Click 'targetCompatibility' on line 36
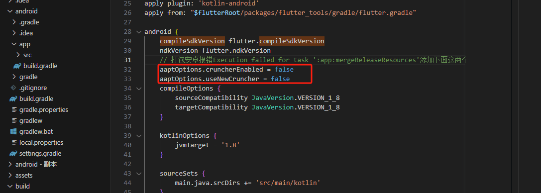The height and width of the screenshot is (193, 541). (x=211, y=107)
